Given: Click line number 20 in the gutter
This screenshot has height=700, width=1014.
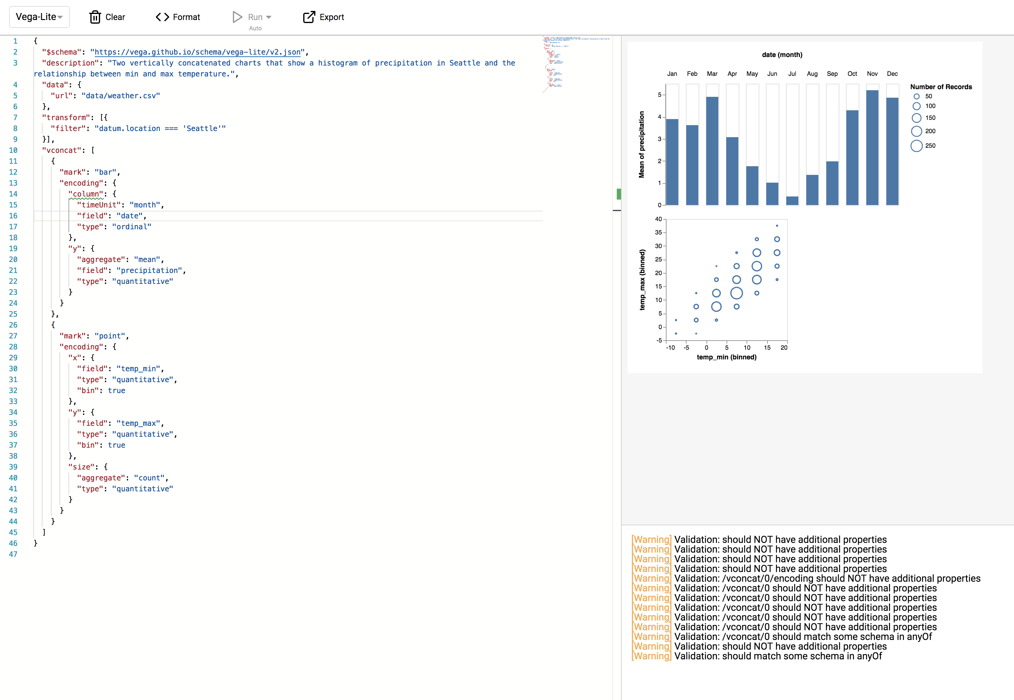Looking at the screenshot, I should pyautogui.click(x=14, y=259).
